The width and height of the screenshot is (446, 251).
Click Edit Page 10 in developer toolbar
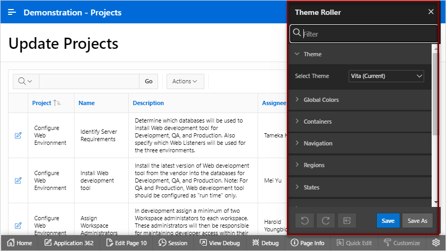point(126,243)
